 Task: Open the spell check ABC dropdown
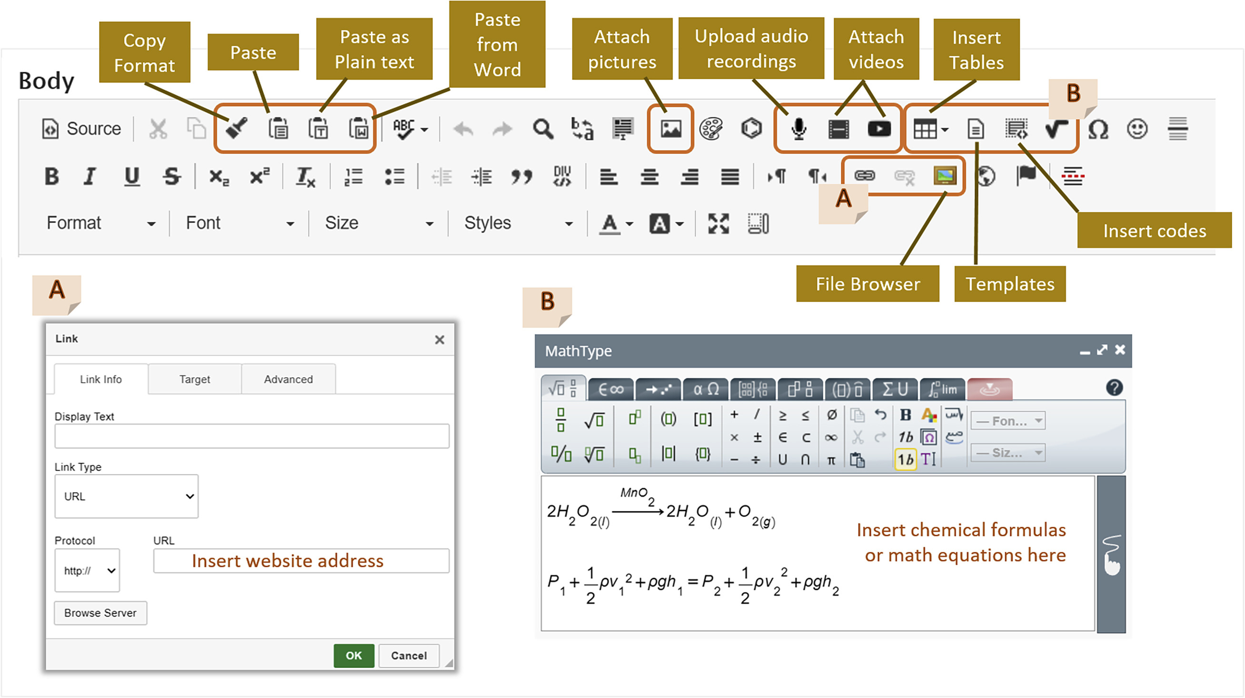410,129
